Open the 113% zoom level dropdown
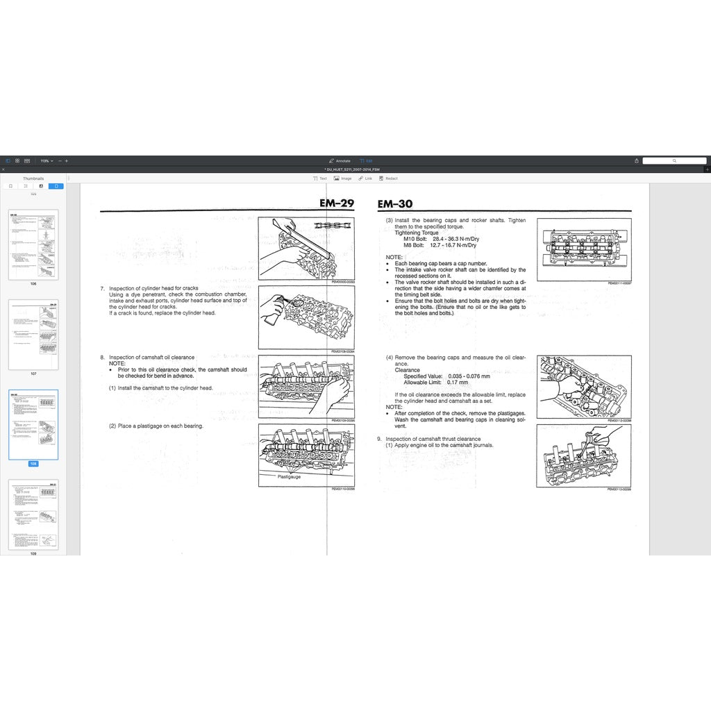 [47, 160]
